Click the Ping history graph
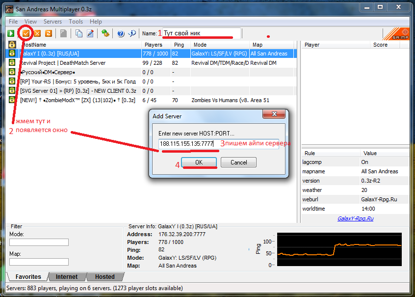The width and height of the screenshot is (415, 297). pos(339,249)
